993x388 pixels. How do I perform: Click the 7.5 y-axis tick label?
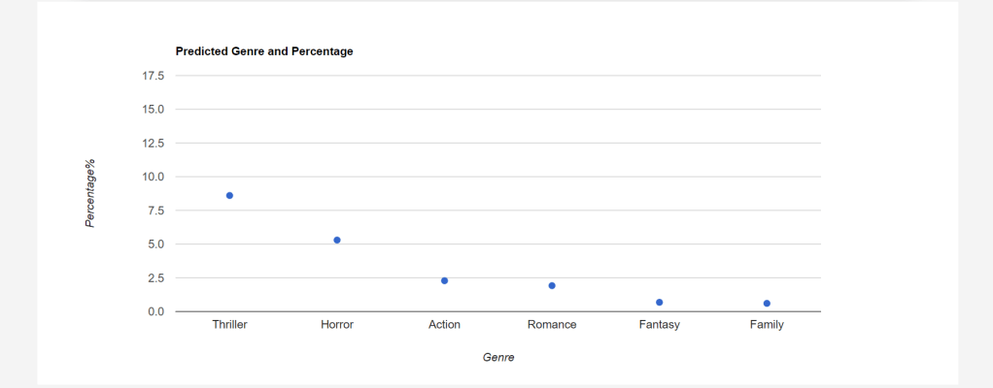coord(156,210)
